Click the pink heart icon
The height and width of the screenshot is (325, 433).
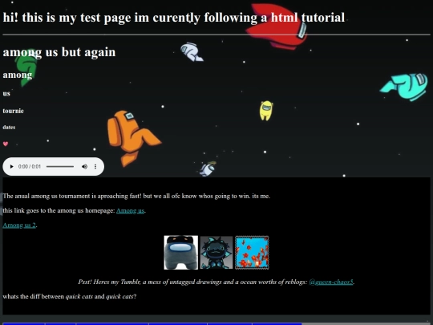[6, 144]
